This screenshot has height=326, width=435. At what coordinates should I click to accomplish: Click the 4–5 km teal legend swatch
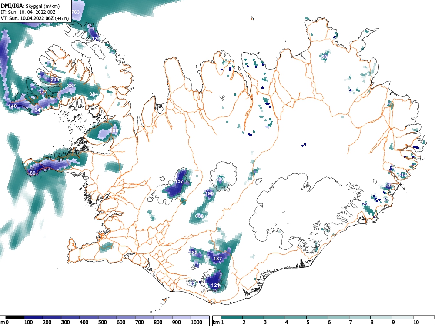coord(296,317)
